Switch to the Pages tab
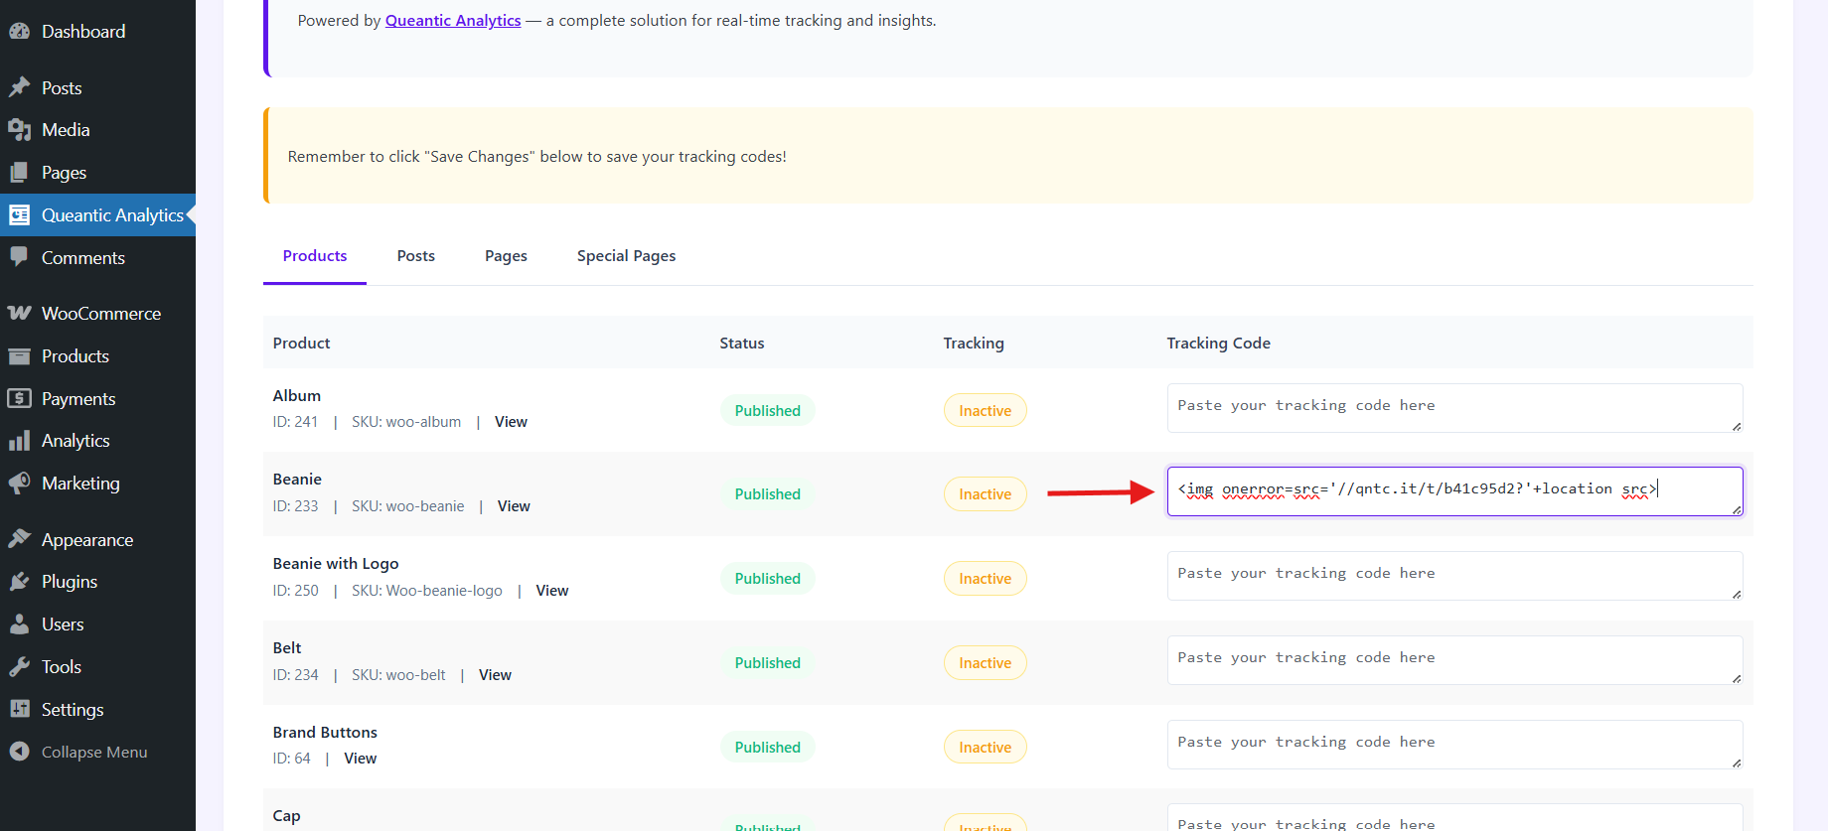This screenshot has width=1828, height=831. click(x=506, y=256)
